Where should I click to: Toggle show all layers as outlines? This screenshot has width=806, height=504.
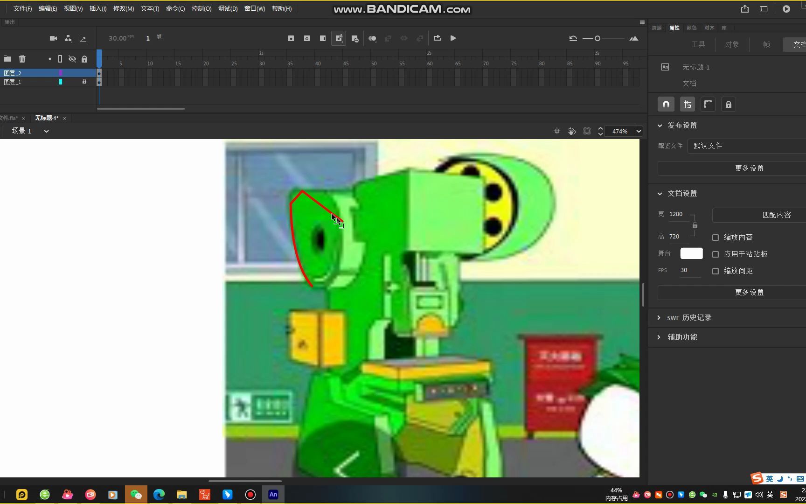(60, 59)
